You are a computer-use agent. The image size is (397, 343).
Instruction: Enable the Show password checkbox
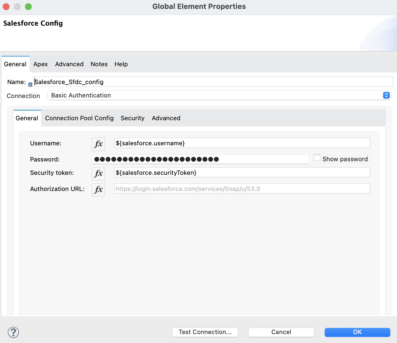pos(317,158)
